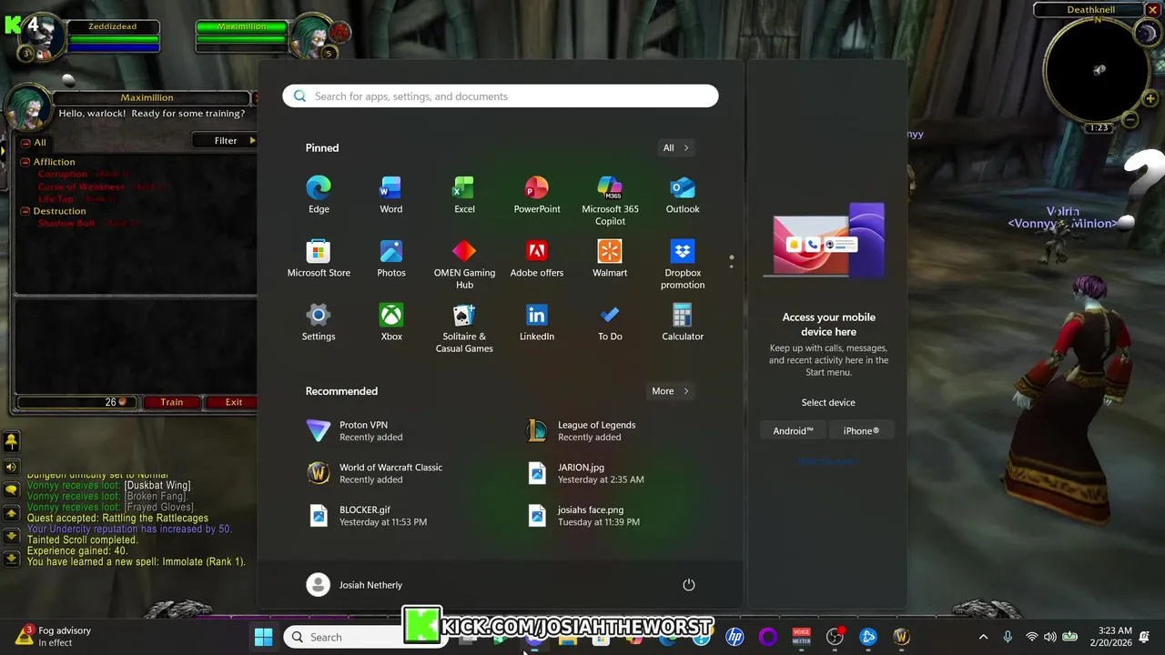This screenshot has height=655, width=1165.
Task: Click the power button in Start menu
Action: (x=689, y=585)
